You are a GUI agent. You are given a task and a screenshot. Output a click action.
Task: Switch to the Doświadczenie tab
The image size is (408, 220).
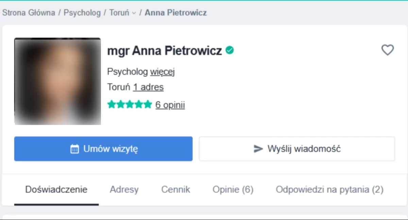click(56, 190)
